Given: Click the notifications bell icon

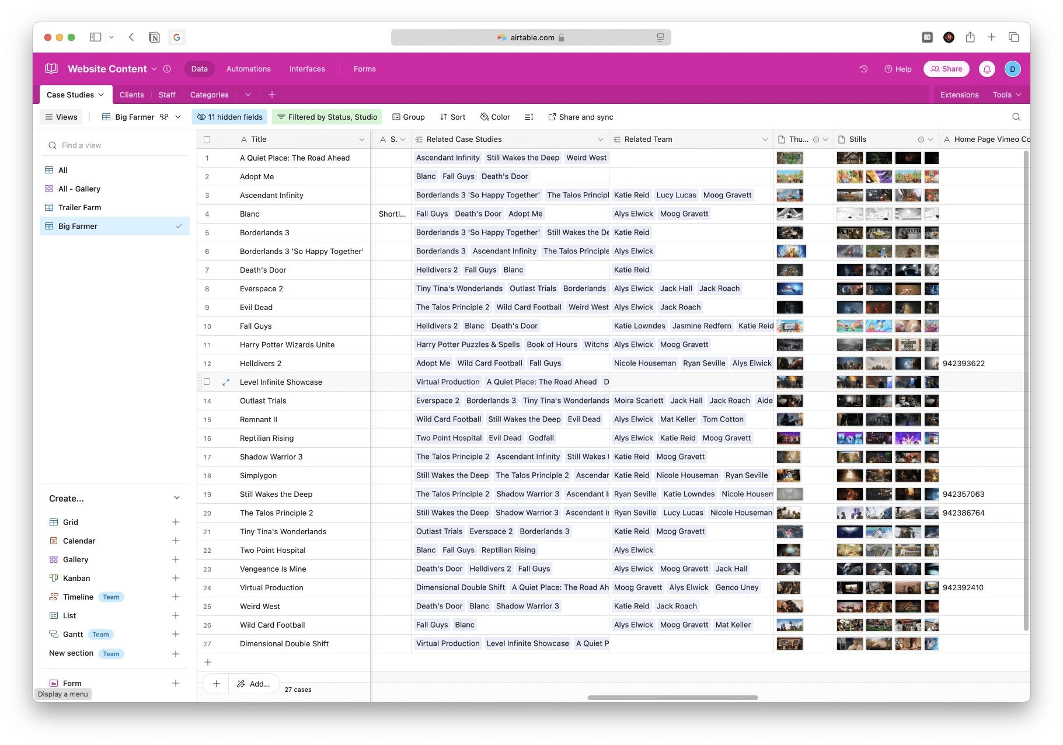Looking at the screenshot, I should click(x=987, y=69).
